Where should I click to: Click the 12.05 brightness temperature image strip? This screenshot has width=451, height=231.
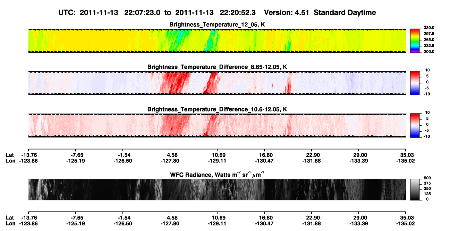point(217,41)
